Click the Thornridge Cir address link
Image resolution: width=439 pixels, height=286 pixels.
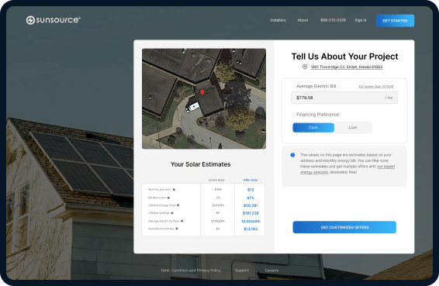point(347,67)
